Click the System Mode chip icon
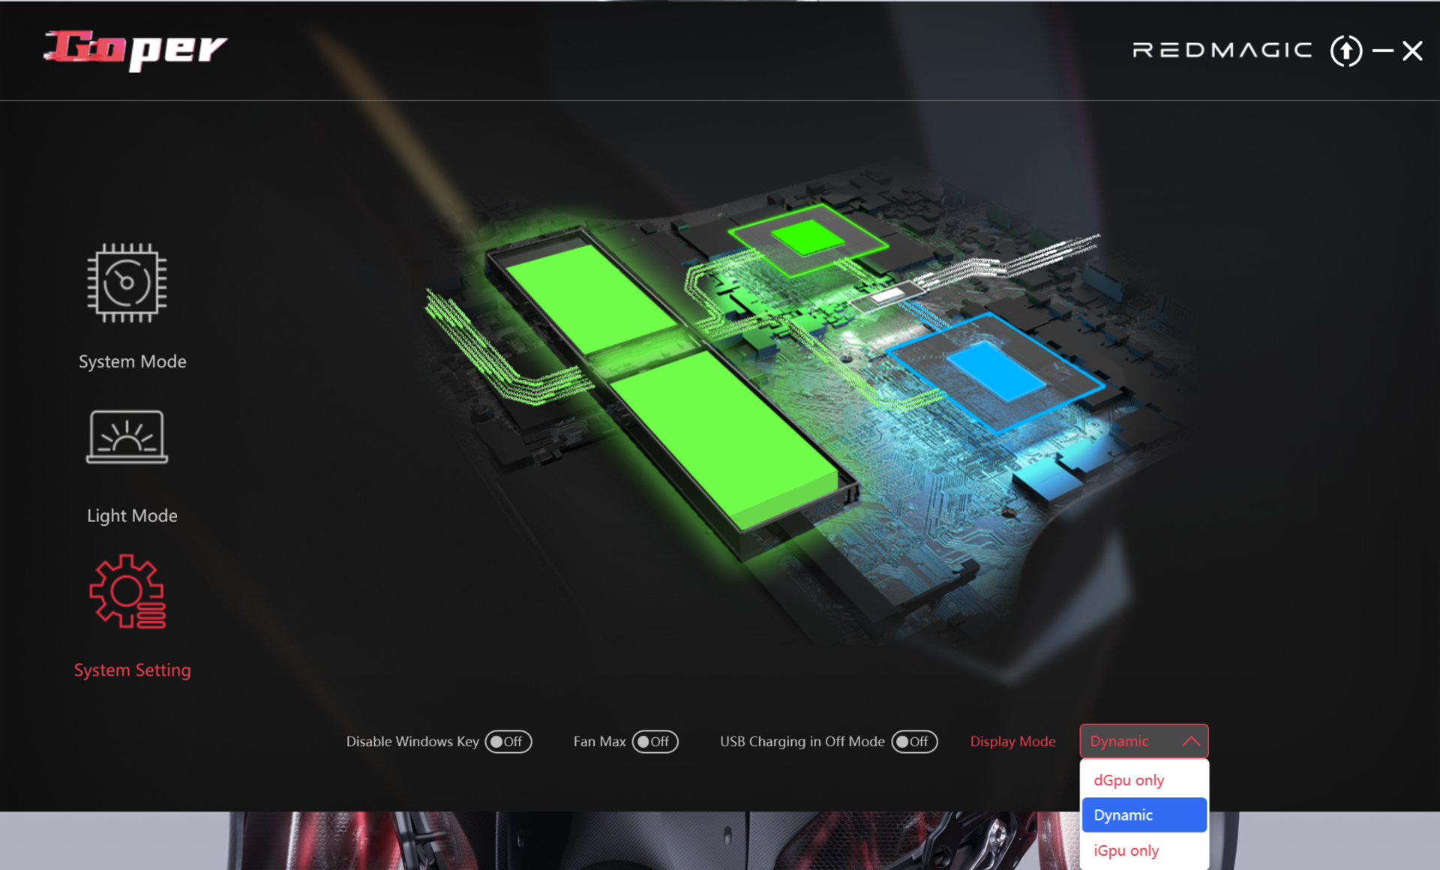 pos(127,283)
